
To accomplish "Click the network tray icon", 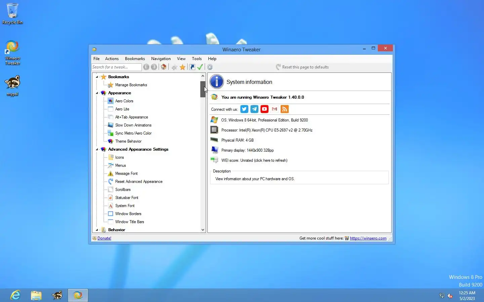I will (x=442, y=296).
